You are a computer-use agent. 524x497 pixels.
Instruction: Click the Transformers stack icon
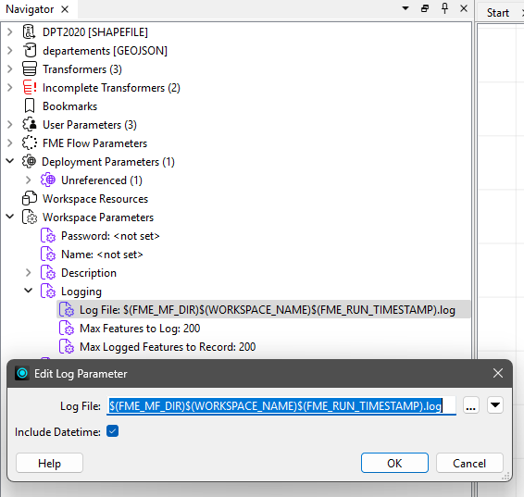30,68
